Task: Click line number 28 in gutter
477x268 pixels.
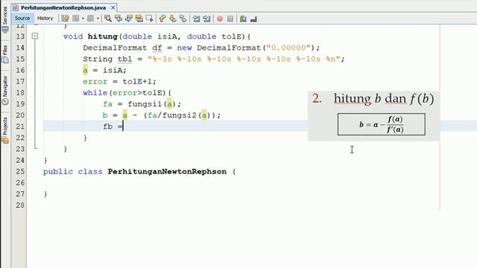Action: (x=20, y=205)
